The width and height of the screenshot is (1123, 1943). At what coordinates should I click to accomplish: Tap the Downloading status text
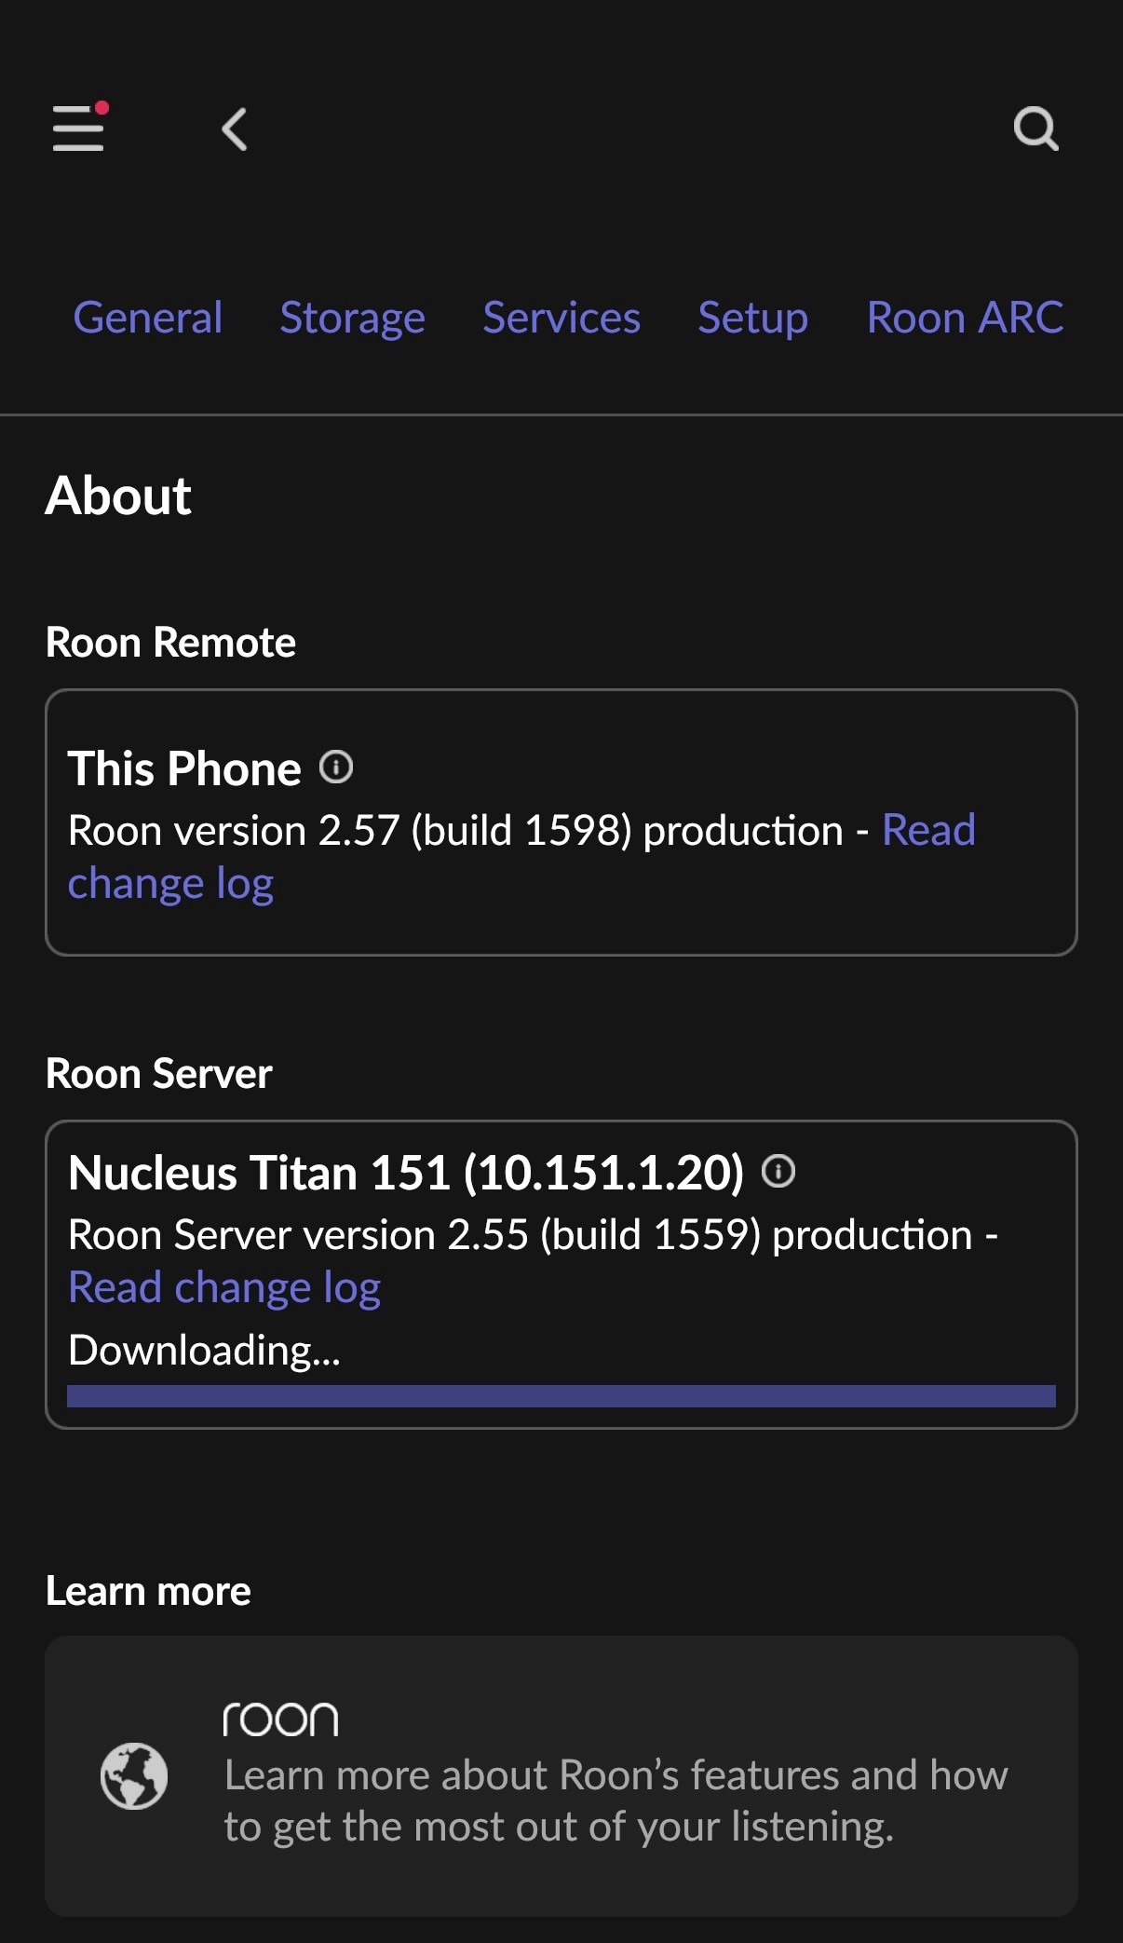click(x=205, y=1350)
